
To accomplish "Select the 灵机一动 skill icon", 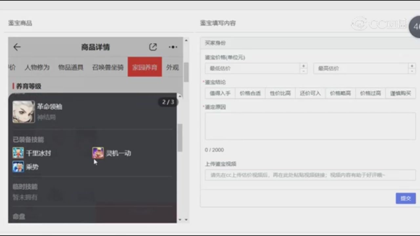I will coord(98,153).
